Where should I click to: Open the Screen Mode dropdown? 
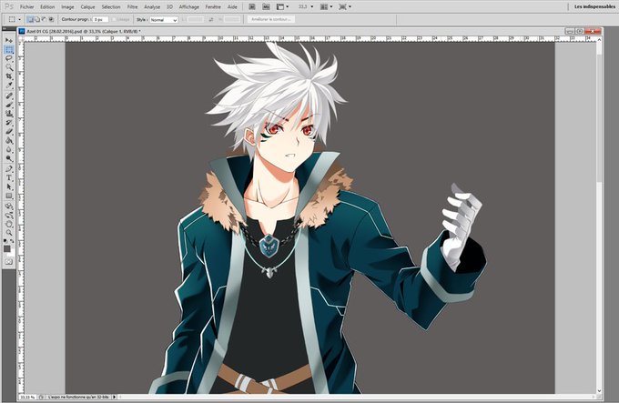click(x=345, y=6)
